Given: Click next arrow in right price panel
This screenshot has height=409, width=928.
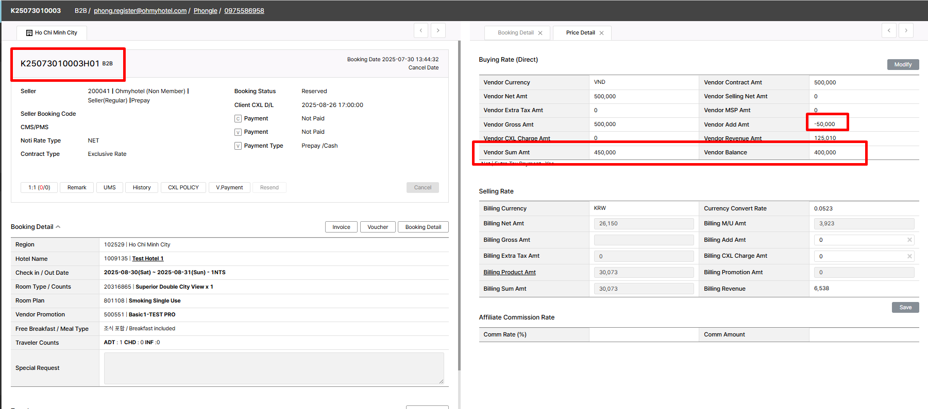Looking at the screenshot, I should coord(906,30).
